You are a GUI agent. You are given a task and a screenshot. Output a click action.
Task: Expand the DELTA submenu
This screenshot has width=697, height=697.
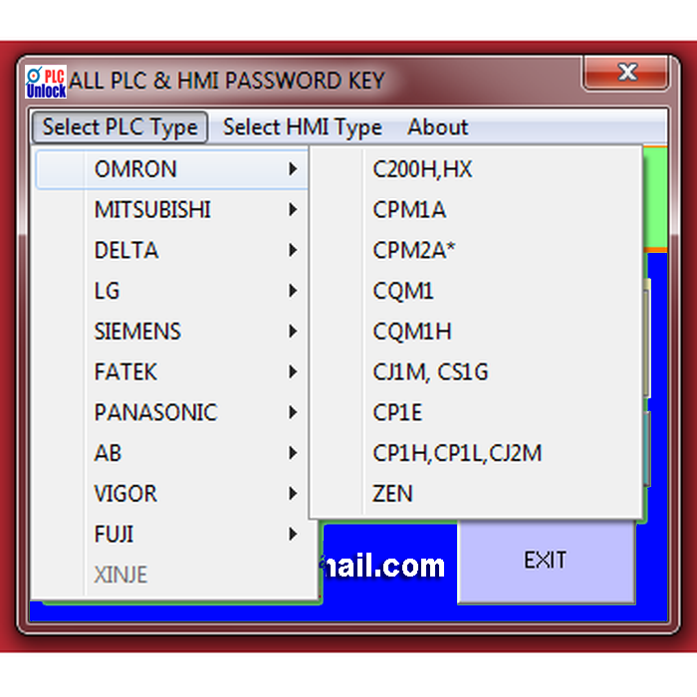[x=126, y=251]
